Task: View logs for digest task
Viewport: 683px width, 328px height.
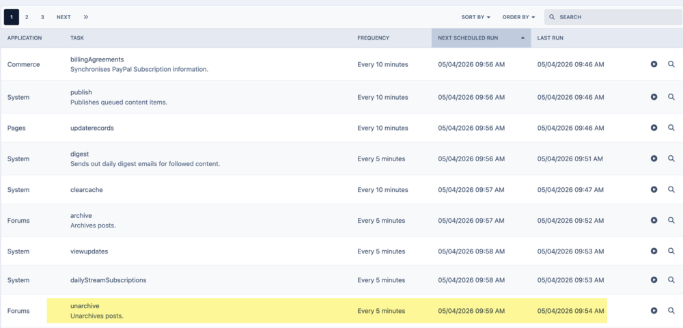Action: 671,159
